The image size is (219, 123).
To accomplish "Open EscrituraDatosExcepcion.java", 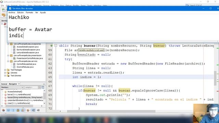I will click(x=28, y=50).
